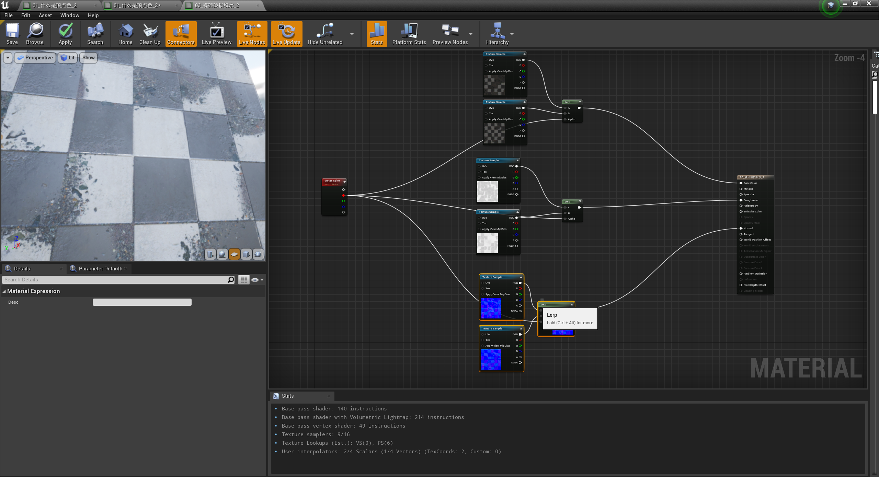Expand the Hide Unrelated dropdown arrow
Screen dimensions: 879x477
point(352,34)
